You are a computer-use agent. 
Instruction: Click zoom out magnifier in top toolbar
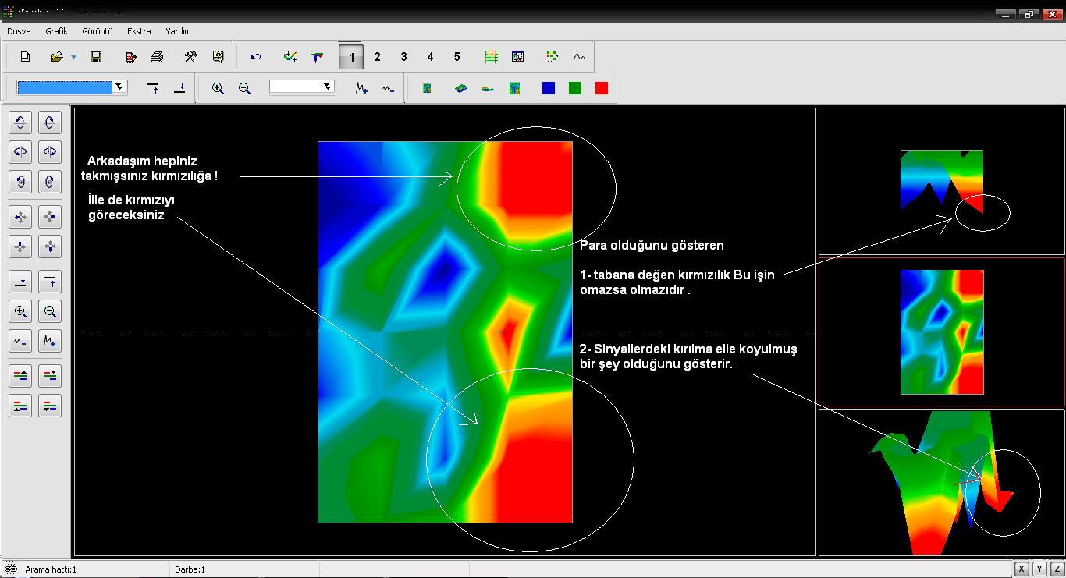(x=244, y=89)
